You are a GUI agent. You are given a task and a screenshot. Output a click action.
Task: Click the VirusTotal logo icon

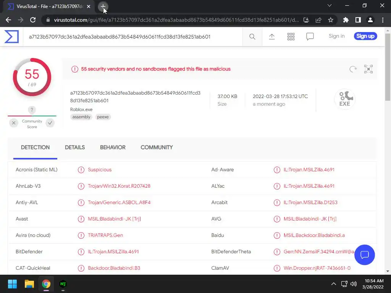coord(11,37)
